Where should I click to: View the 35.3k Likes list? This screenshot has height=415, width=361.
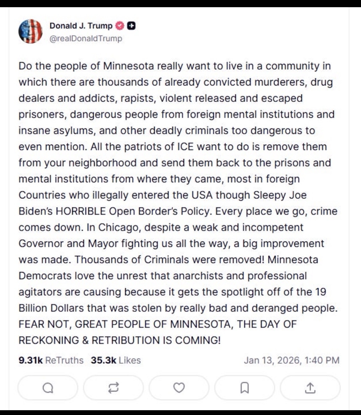[x=116, y=360]
